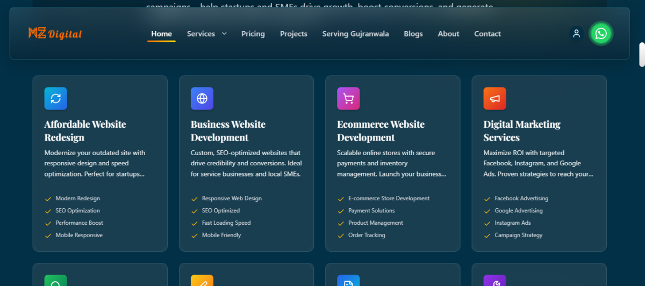This screenshot has width=645, height=286.
Task: Expand the Services dropdown chevron
Action: 224,34
